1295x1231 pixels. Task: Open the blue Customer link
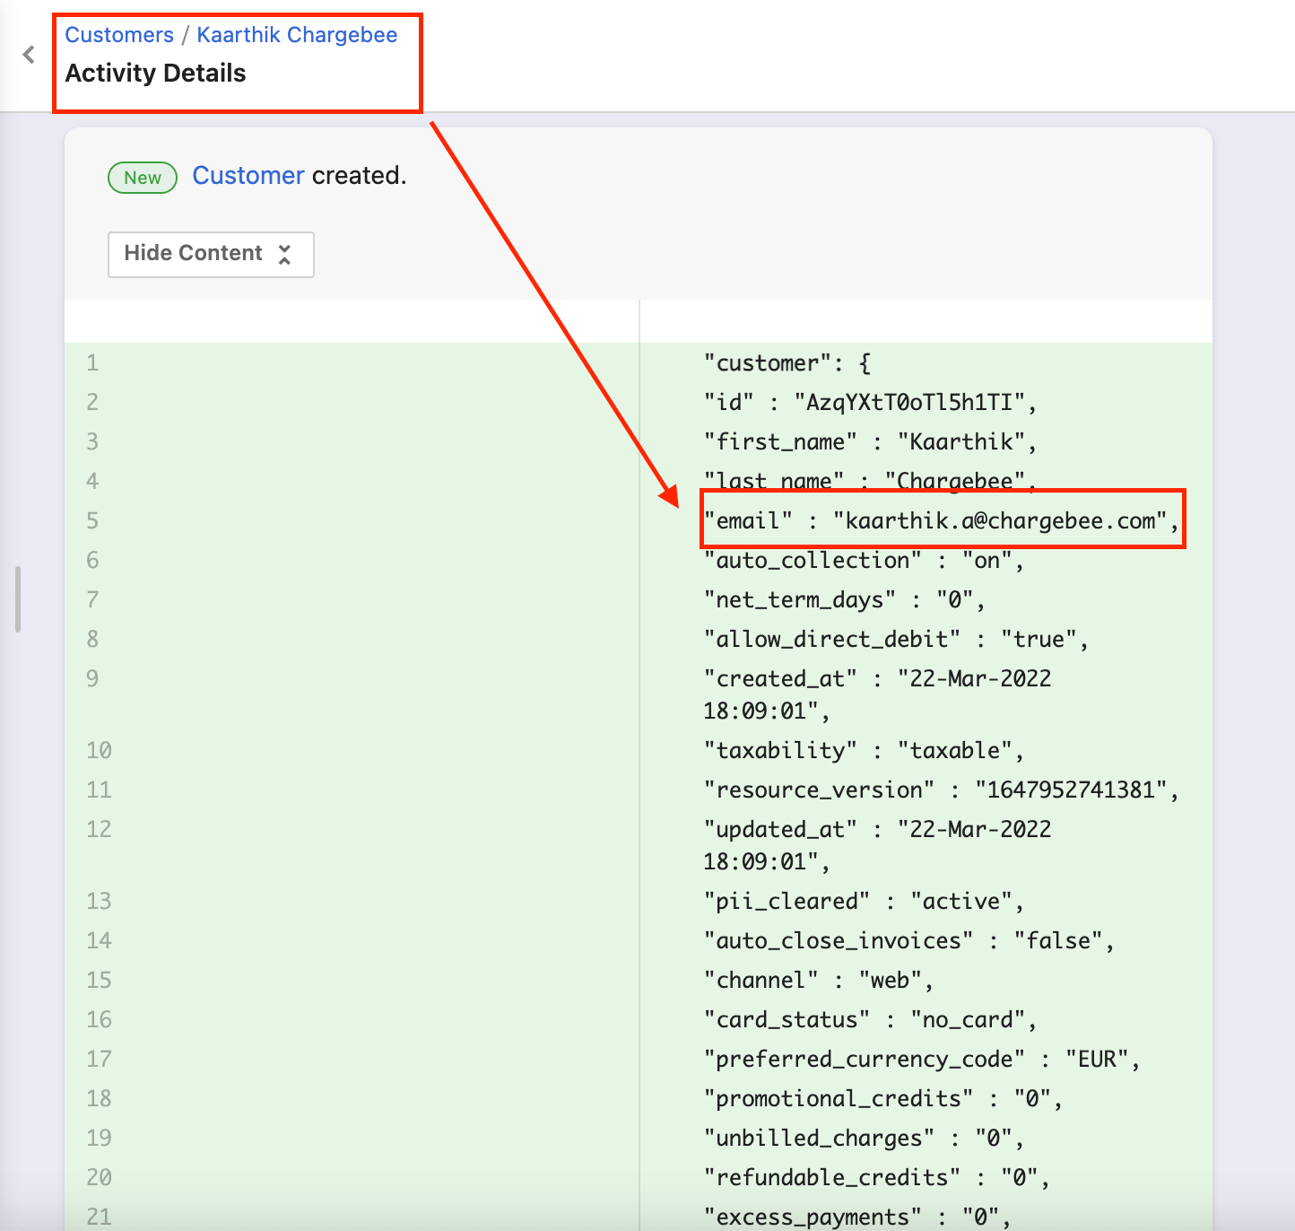248,176
